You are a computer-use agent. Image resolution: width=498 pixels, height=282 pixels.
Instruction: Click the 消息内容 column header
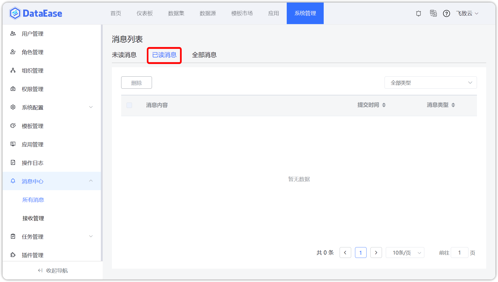coord(157,105)
